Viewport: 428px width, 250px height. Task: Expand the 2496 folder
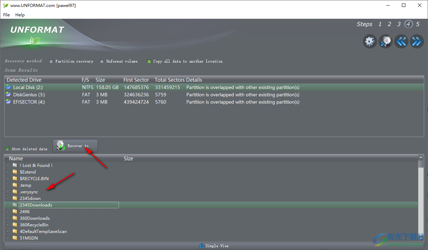tap(8, 212)
